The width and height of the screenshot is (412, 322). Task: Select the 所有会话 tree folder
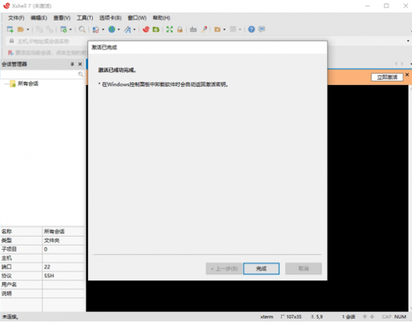coord(27,84)
